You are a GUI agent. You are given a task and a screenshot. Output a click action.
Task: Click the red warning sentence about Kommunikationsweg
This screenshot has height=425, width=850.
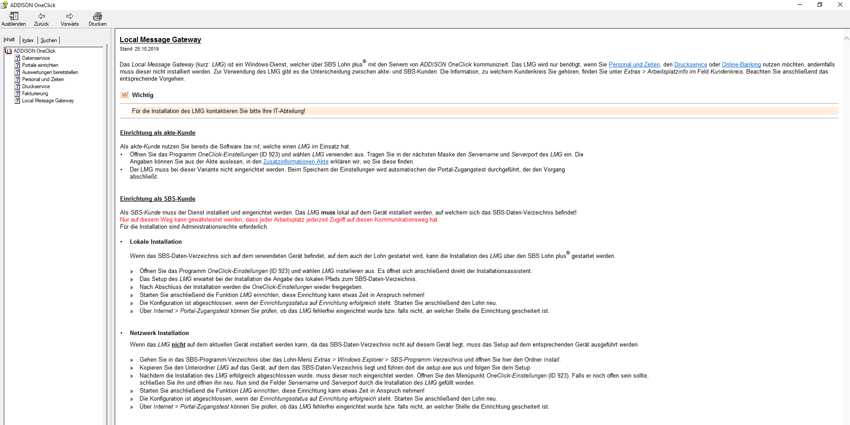pos(279,220)
